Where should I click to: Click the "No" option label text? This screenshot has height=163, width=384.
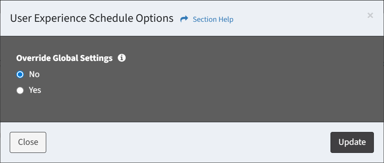(x=34, y=74)
